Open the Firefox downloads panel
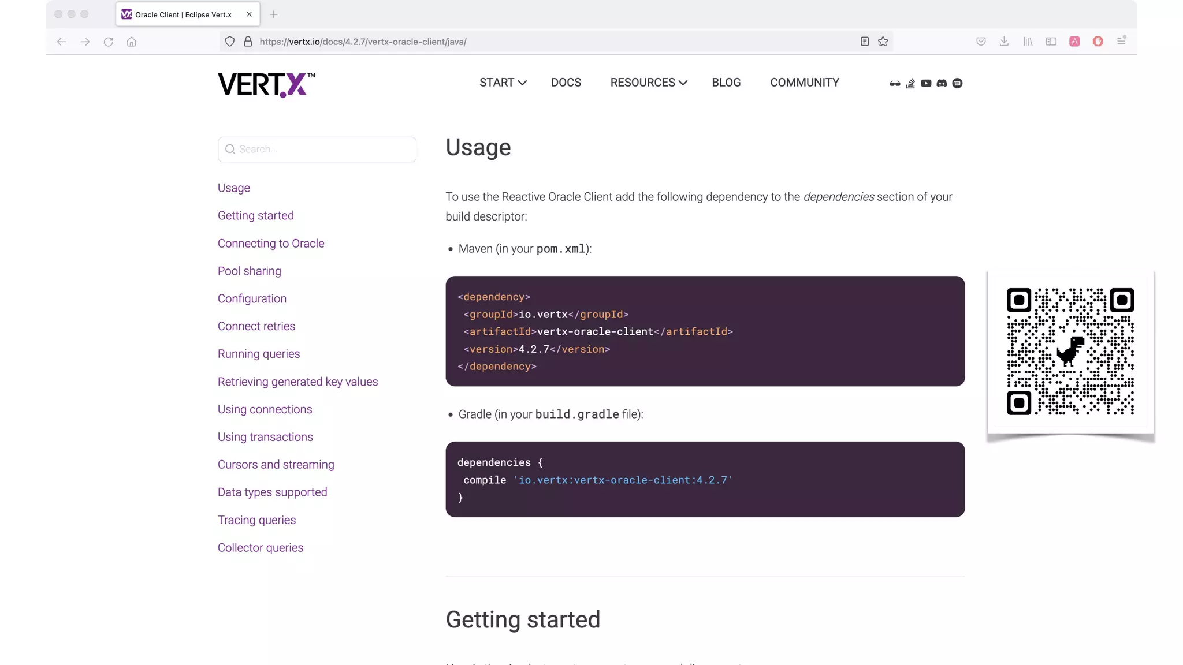The height and width of the screenshot is (665, 1183). pos(1004,42)
